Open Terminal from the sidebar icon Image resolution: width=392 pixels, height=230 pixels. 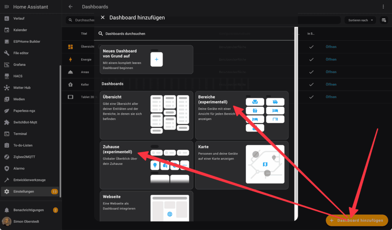[x=7, y=134]
